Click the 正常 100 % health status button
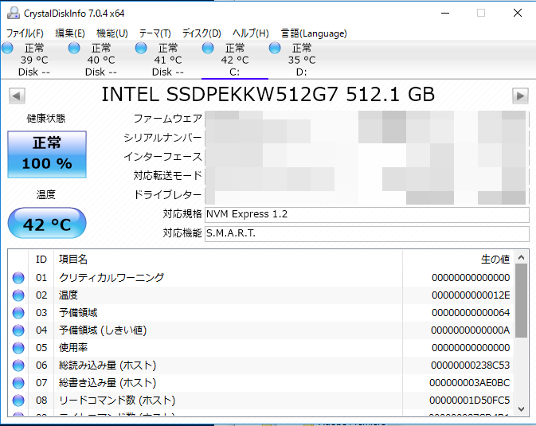Viewport: 536px width, 426px height. (x=47, y=154)
